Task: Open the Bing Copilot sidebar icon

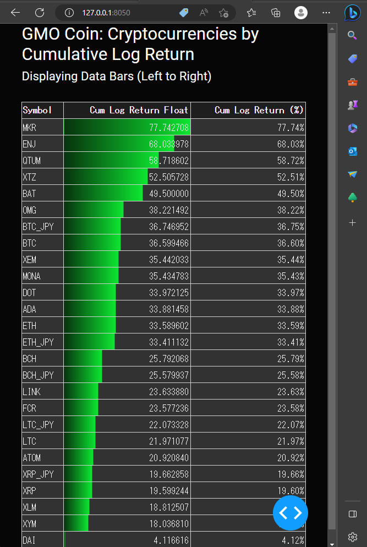Action: point(353,13)
